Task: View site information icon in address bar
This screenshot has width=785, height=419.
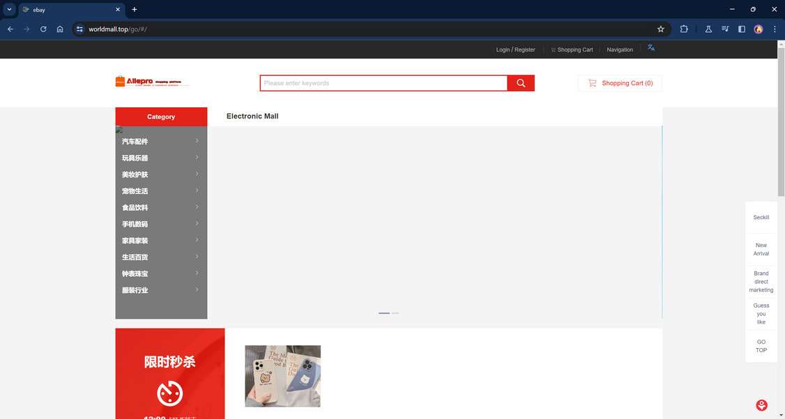Action: point(79,29)
